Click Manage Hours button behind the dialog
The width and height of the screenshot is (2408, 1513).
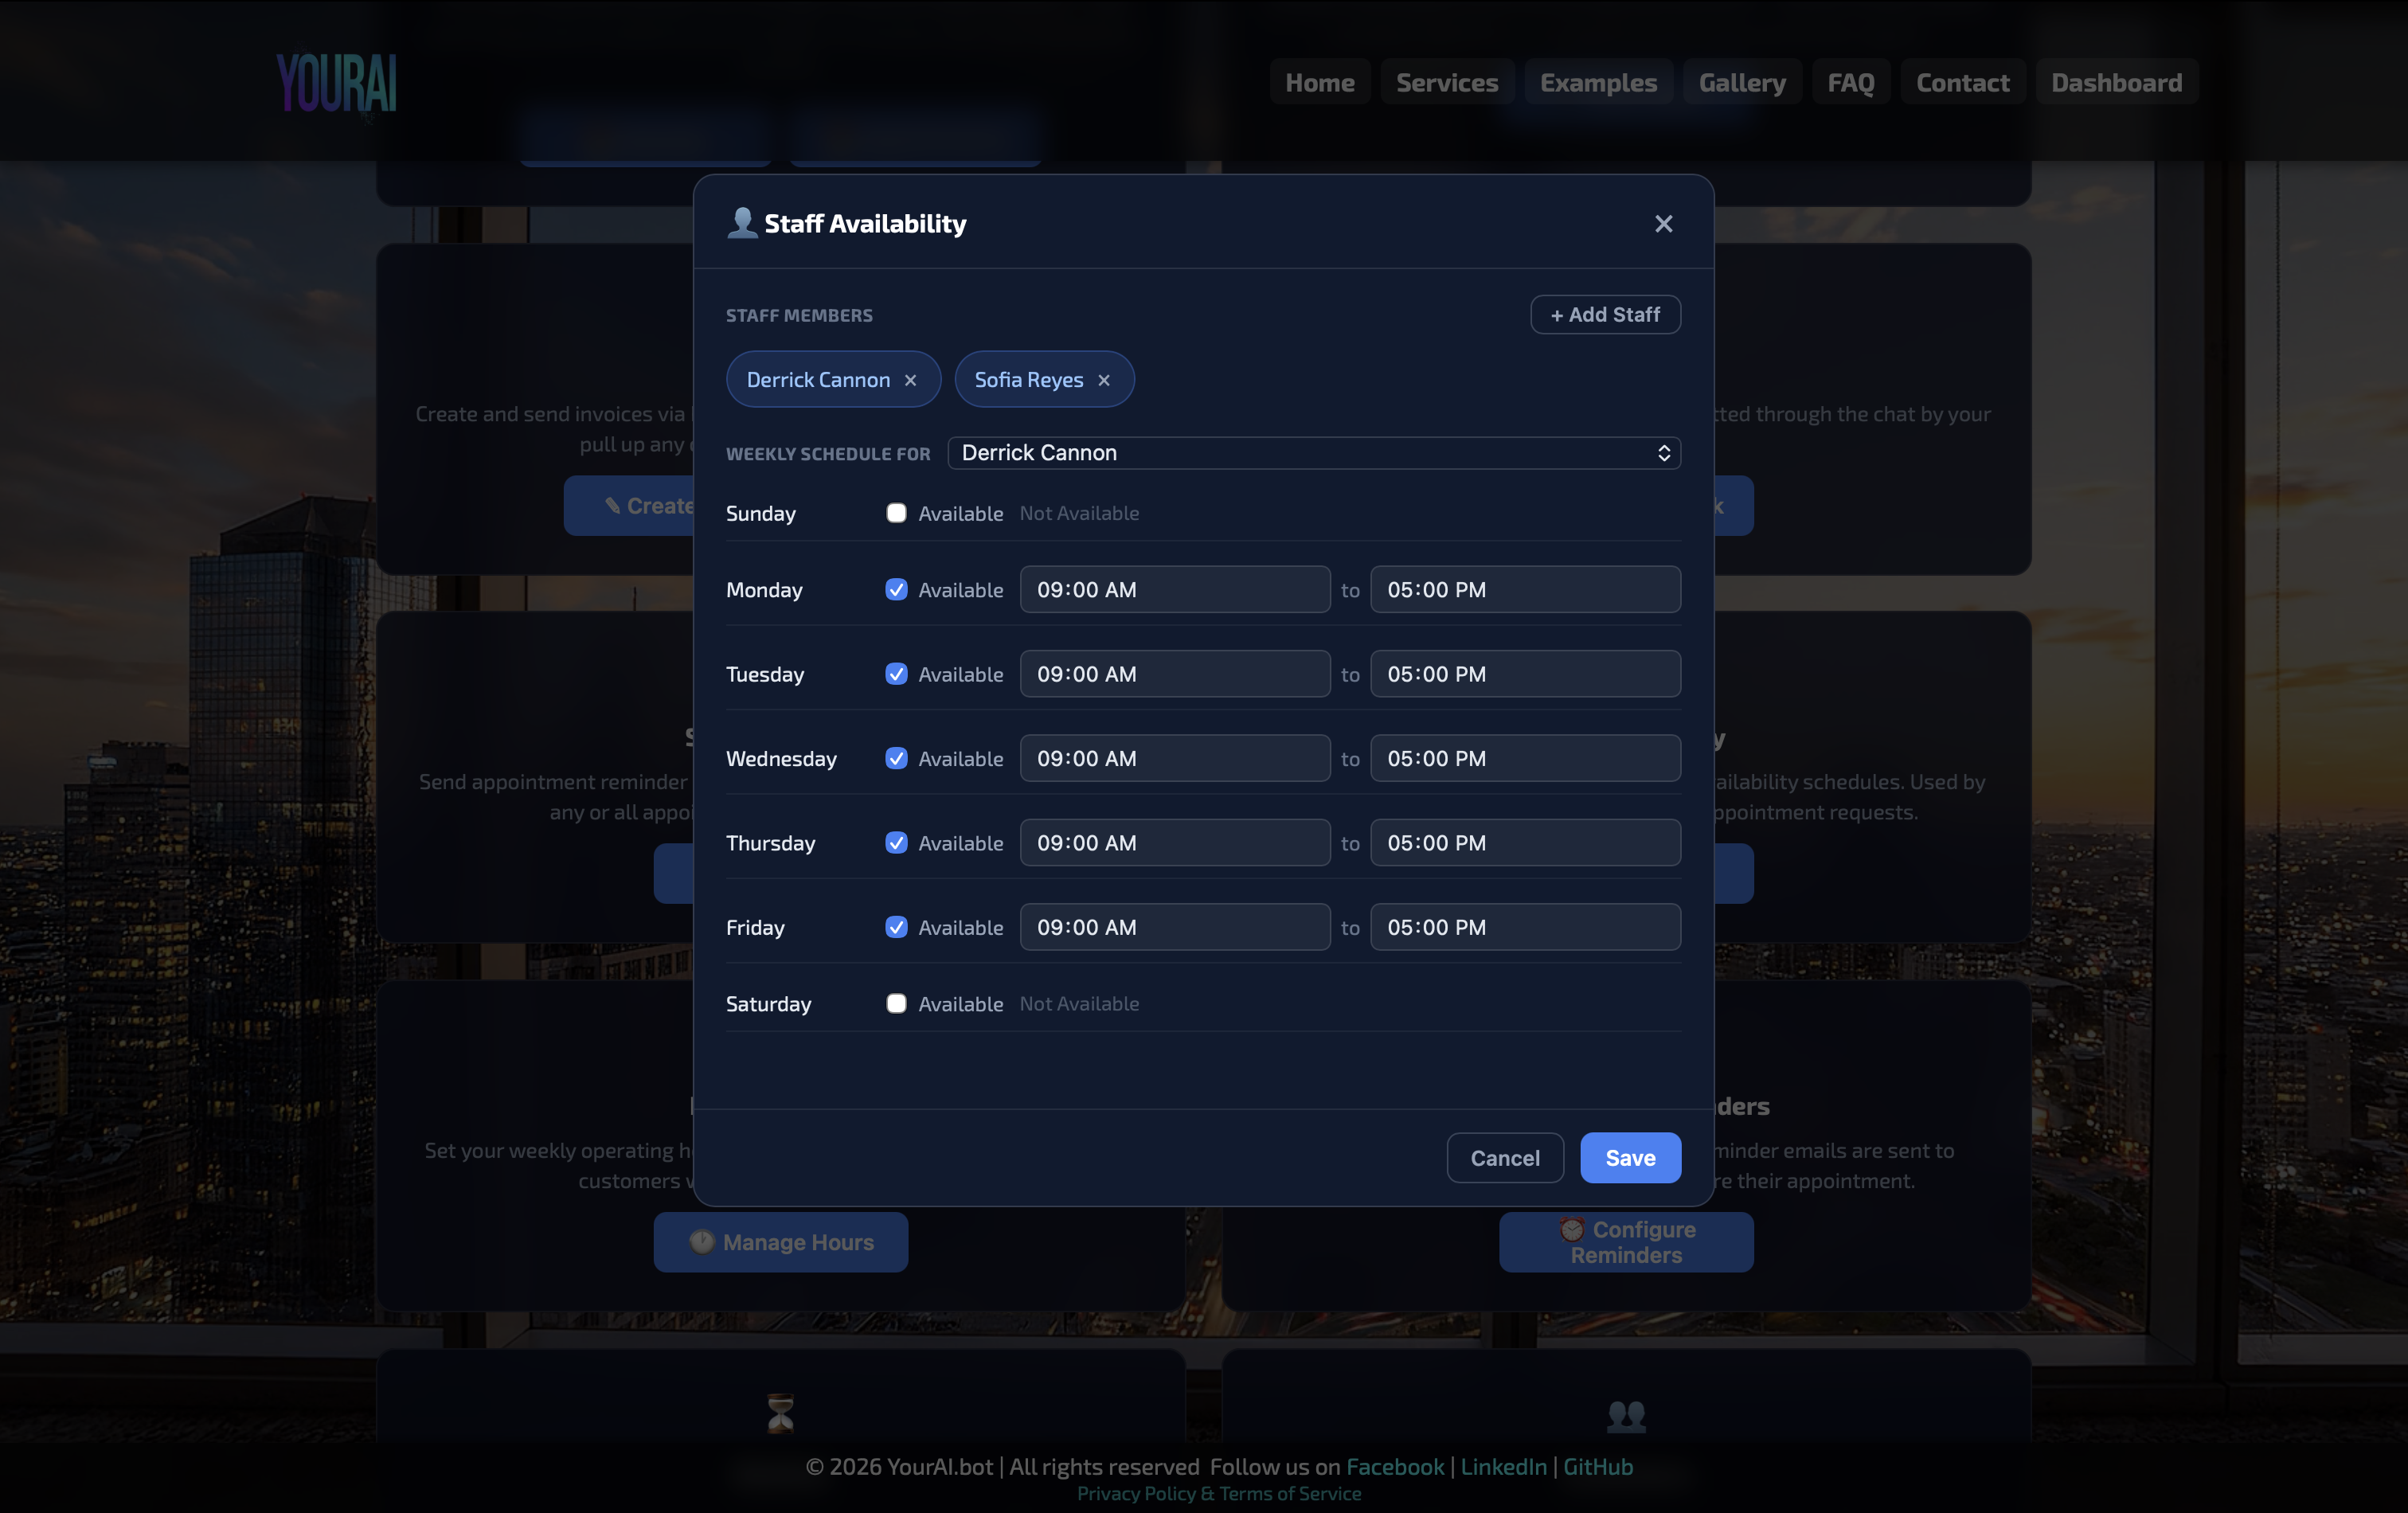coord(781,1242)
